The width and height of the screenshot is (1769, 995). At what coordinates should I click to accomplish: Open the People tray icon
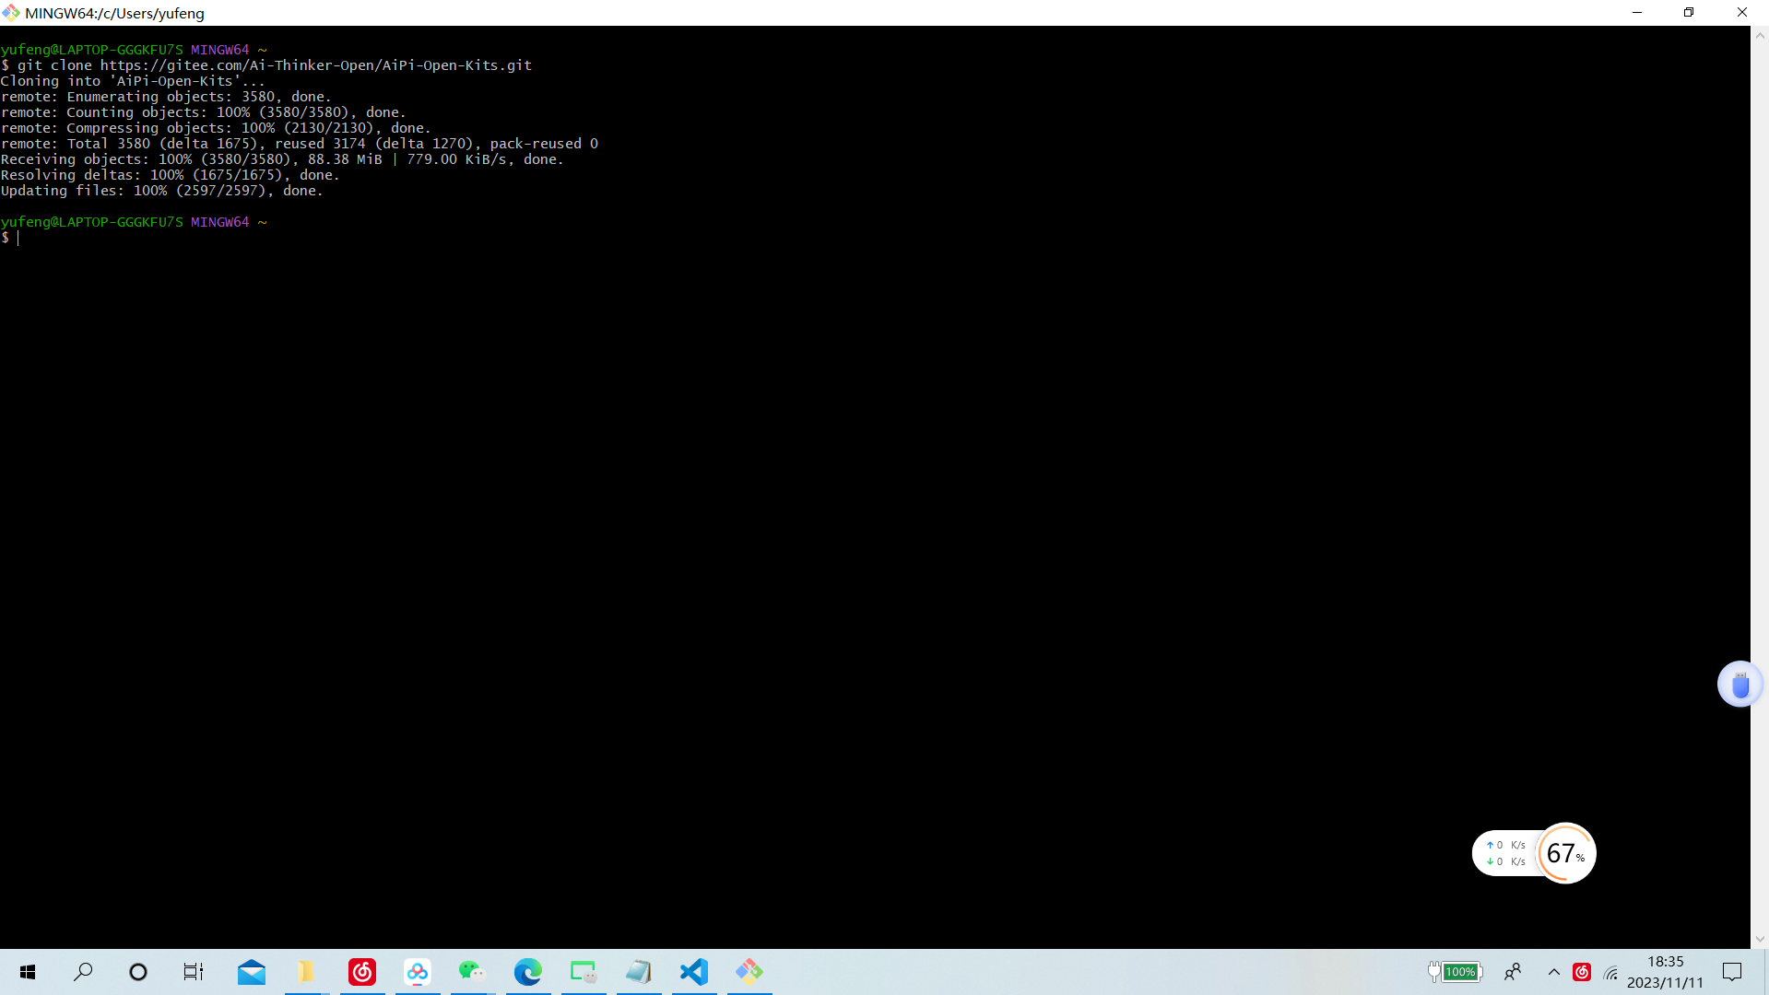(x=1513, y=972)
